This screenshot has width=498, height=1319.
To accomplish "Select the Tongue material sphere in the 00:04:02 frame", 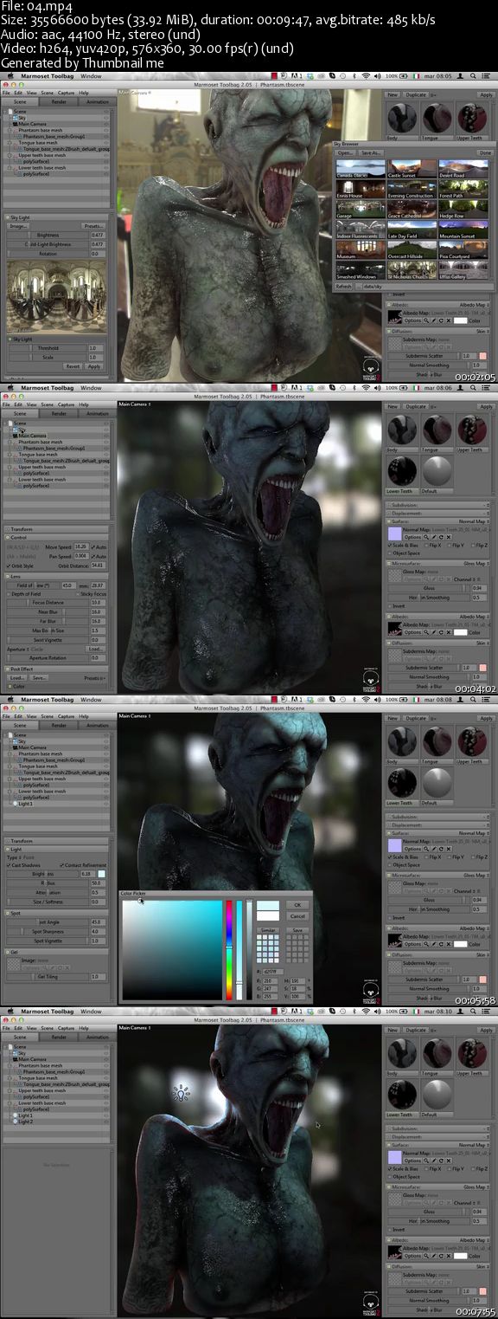I will point(437,429).
